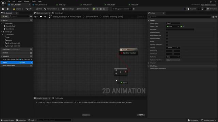218x122 pixels.
Task: Open Category Default dropdown
Action: (x=173, y=47)
